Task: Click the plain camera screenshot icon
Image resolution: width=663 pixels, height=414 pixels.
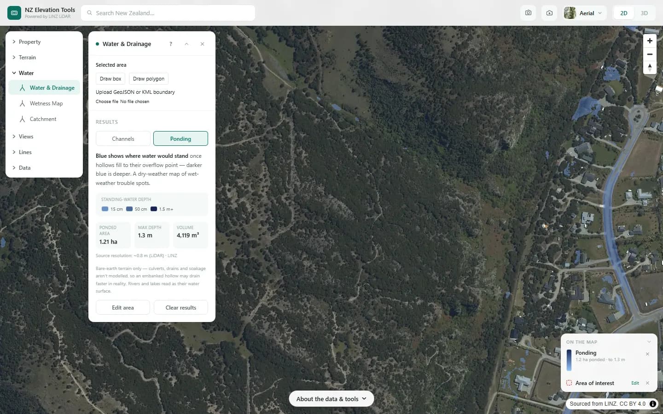Action: coord(528,13)
